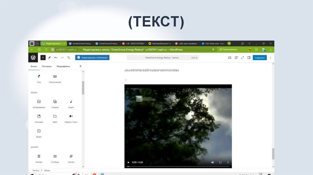The width and height of the screenshot is (313, 175).
Task: Open the GreenGrove Energy Reduce command palette field
Action: (x=163, y=58)
